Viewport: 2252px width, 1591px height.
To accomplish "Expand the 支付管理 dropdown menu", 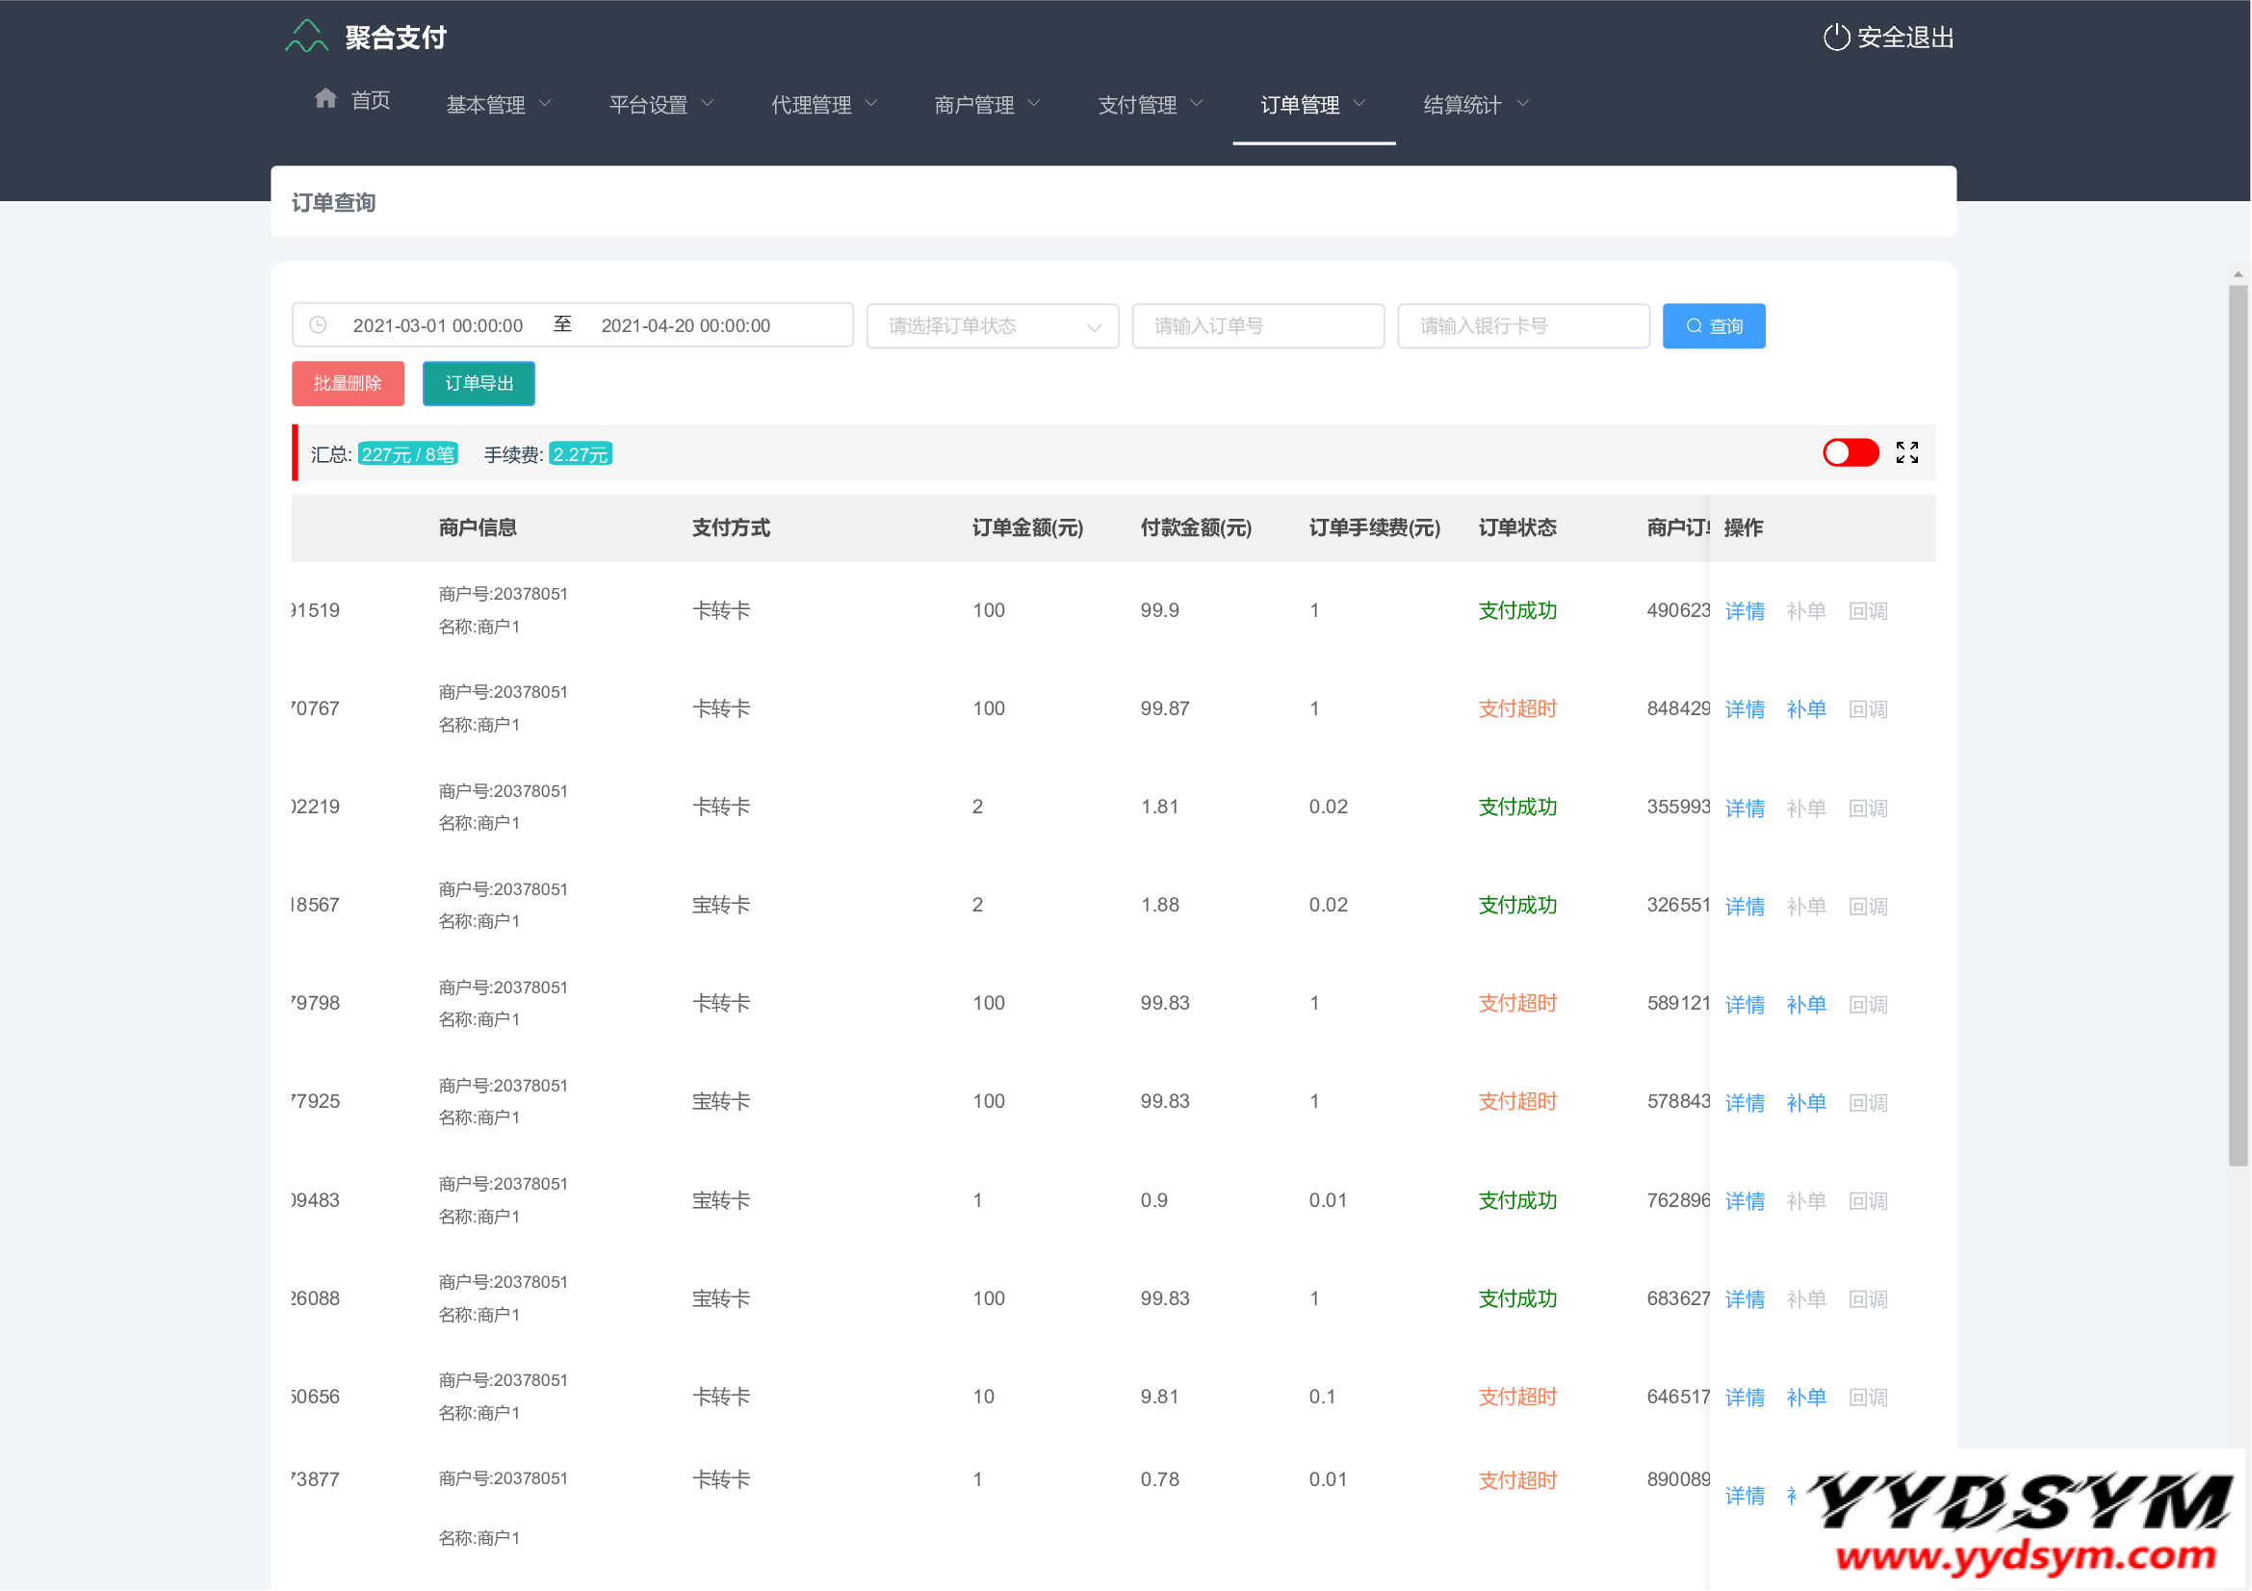I will [1150, 105].
